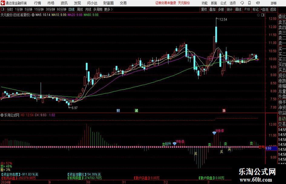286x184 pixels.
Task: Click the 通达信 red logo icon
Action: tap(2, 3)
